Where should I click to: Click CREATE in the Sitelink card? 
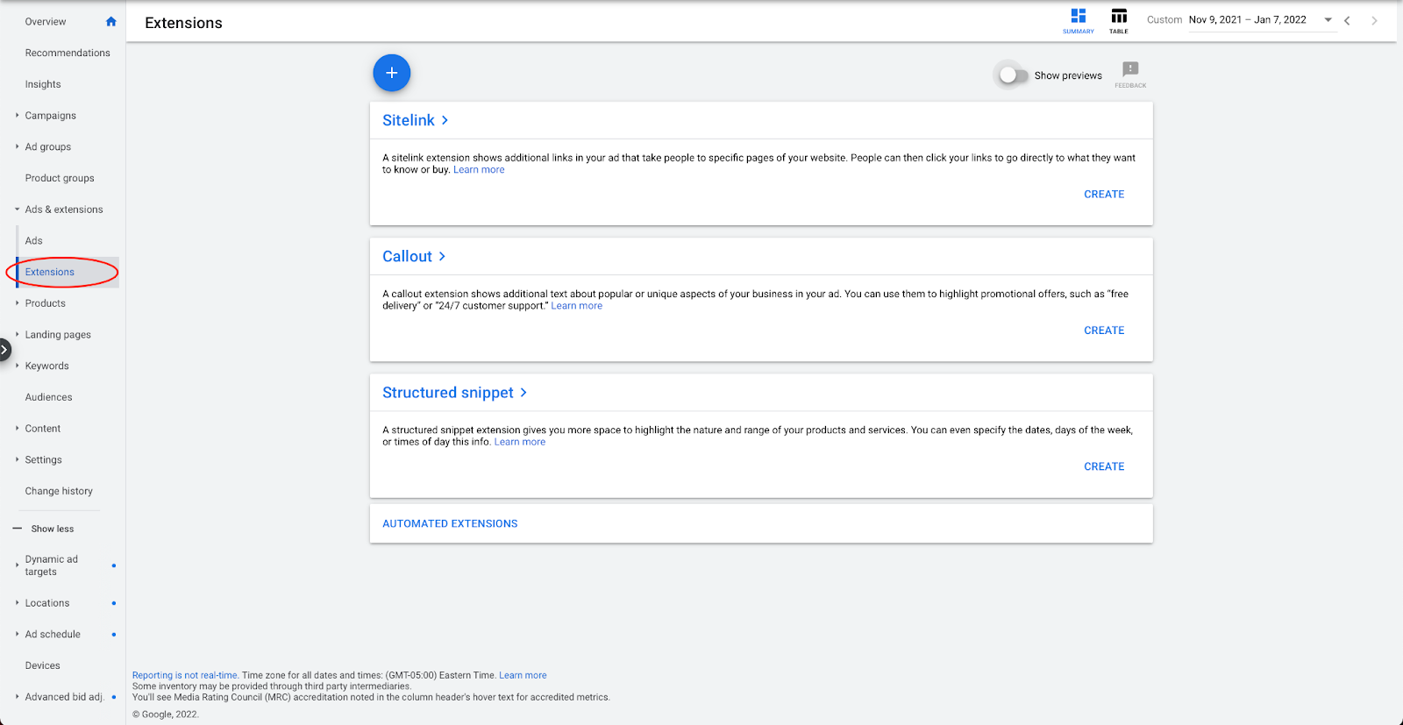(1104, 195)
